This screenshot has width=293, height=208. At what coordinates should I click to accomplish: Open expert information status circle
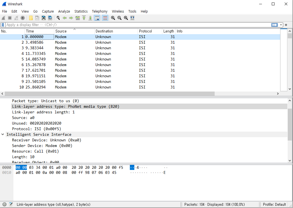(5, 204)
